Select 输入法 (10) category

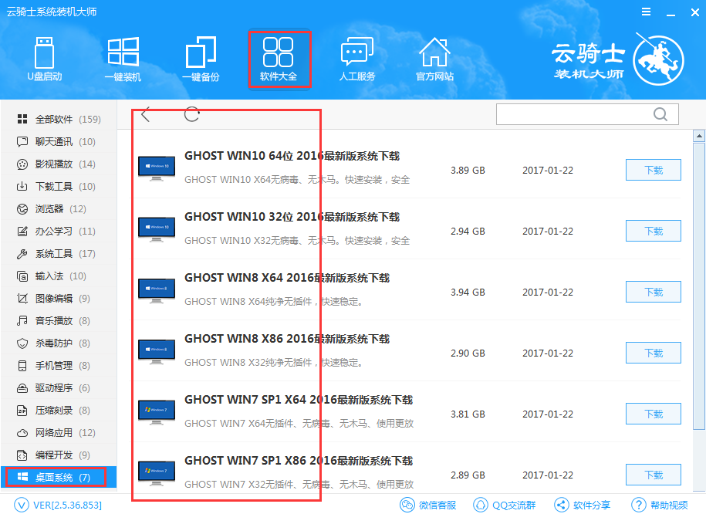[59, 276]
